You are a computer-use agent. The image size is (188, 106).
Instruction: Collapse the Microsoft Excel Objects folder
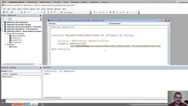[x=5, y=34]
